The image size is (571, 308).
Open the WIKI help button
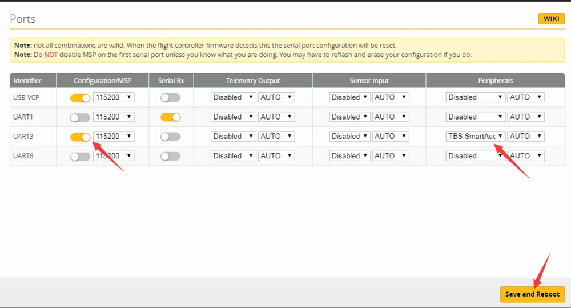click(552, 19)
